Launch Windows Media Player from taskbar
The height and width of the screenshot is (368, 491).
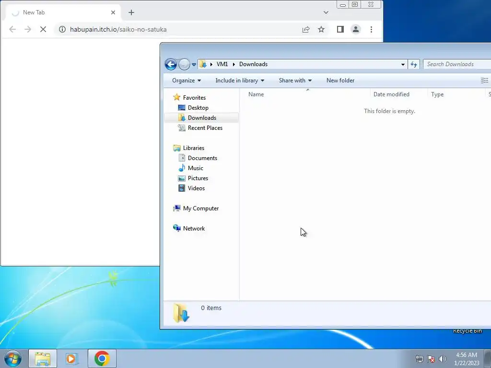point(72,358)
